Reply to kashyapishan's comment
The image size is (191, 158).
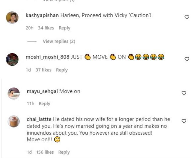coord(64,28)
